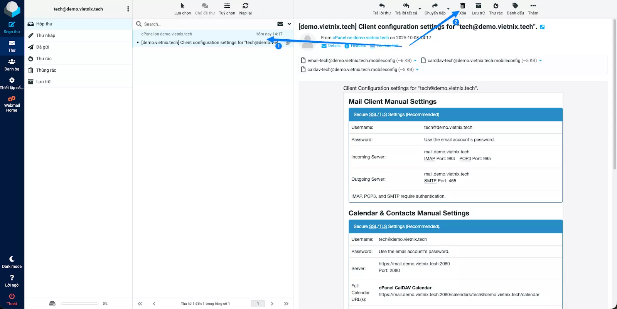617x309 pixels.
Task: Expand the forward dropdown arrow
Action: click(x=448, y=9)
